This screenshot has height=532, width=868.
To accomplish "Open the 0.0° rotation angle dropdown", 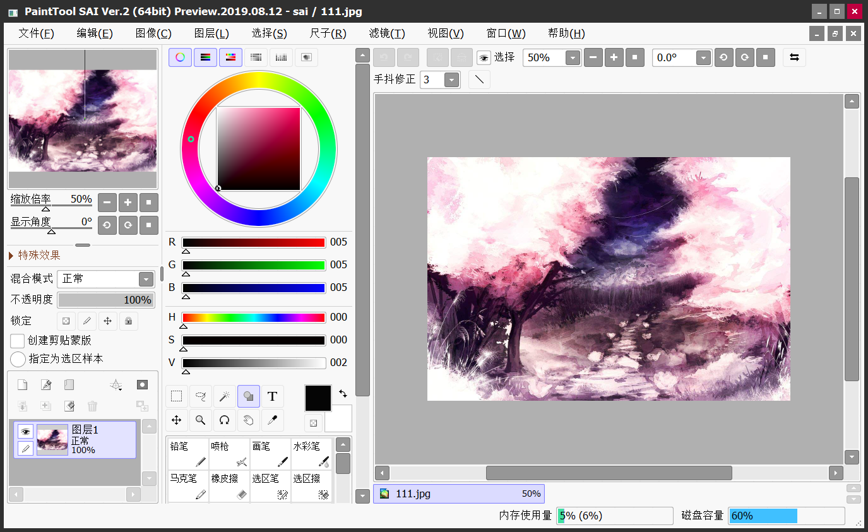I will (703, 58).
